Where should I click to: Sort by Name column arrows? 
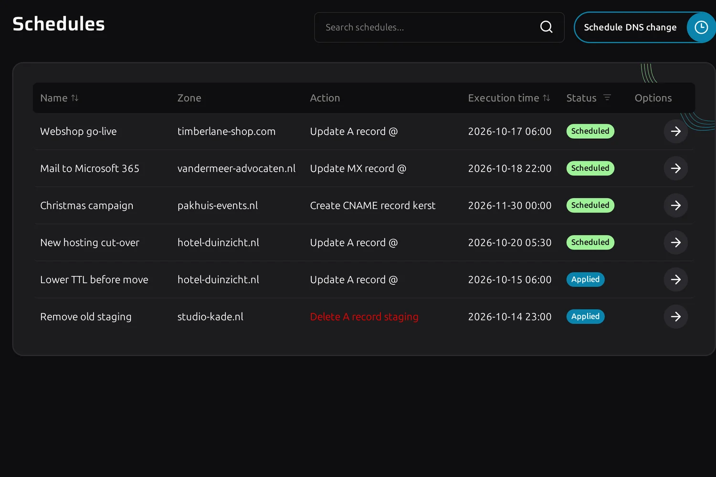pos(75,98)
